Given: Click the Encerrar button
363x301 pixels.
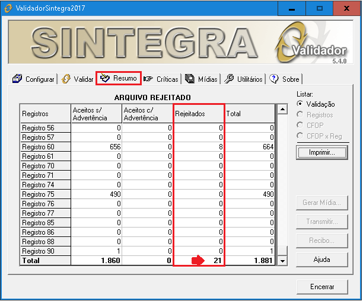Looking at the screenshot, I should 322,287.
